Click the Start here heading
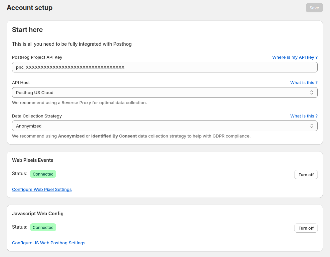 coord(27,30)
